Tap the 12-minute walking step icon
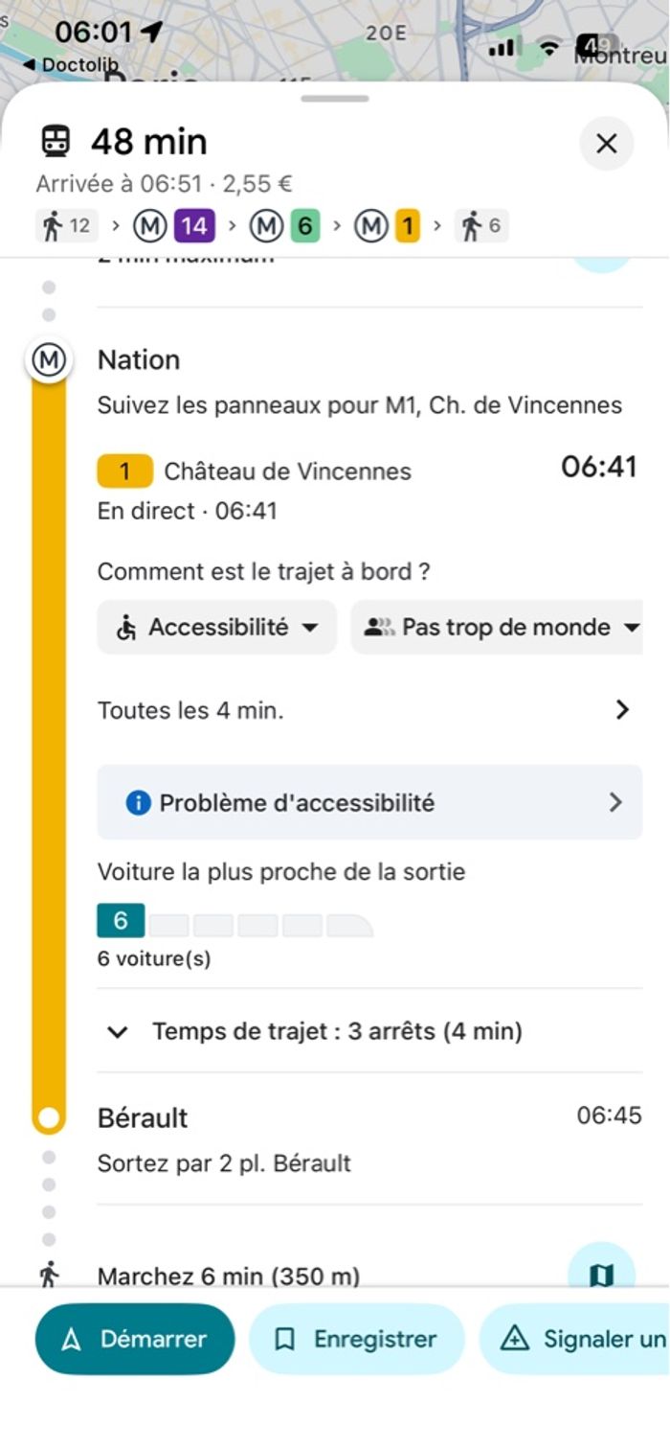Viewport: 670px width, 1449px height. point(67,226)
